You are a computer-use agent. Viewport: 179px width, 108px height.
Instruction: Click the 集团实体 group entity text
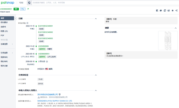[x=54, y=97]
